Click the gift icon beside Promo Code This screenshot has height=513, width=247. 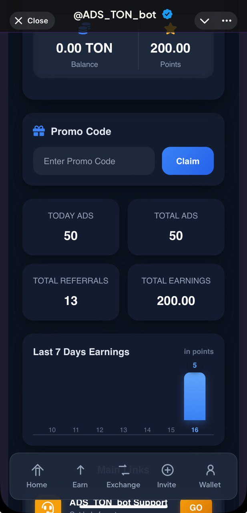(x=39, y=131)
